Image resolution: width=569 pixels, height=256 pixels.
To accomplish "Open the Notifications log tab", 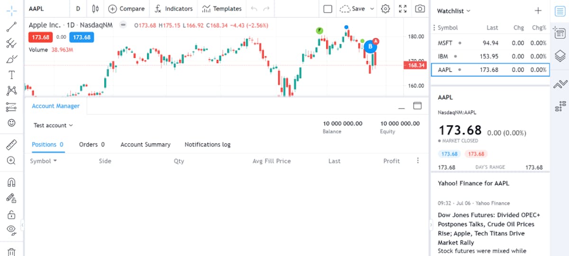I will click(x=208, y=145).
